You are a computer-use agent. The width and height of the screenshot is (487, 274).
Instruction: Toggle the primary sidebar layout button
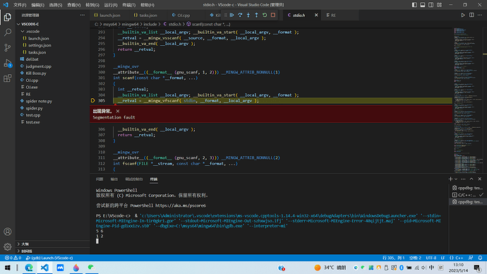coord(414,5)
